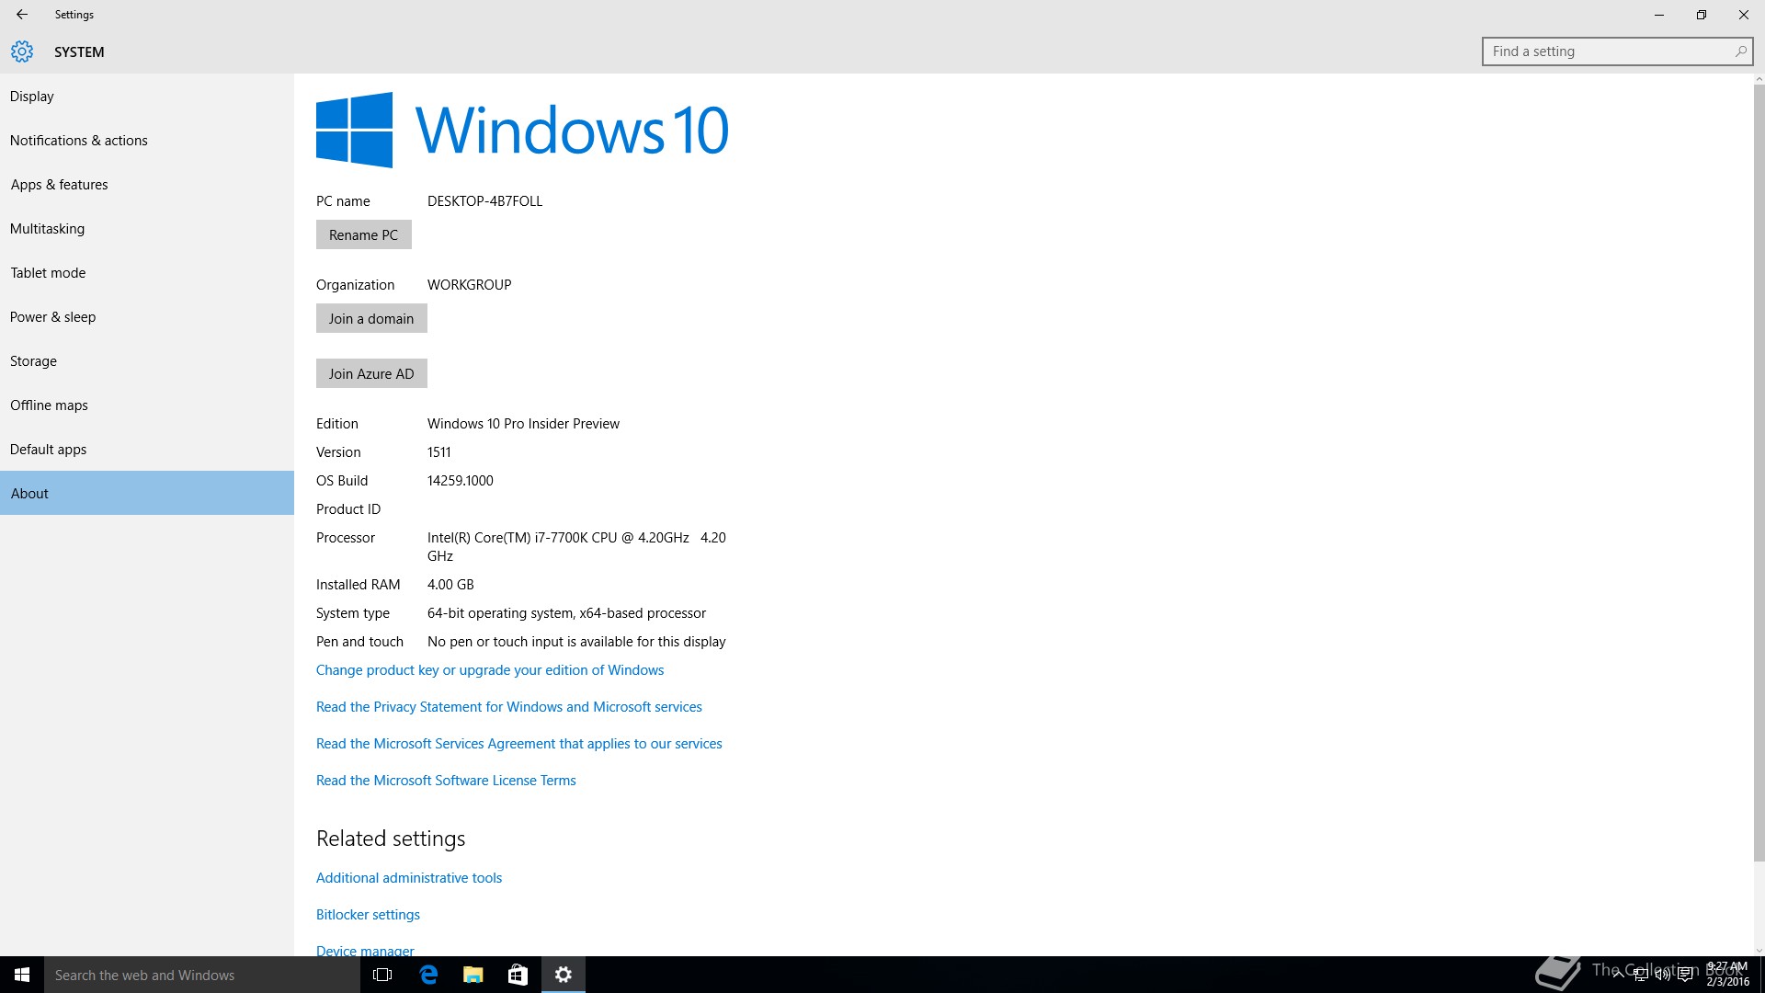Screen dimensions: 1765x993
Task: Click the Join Azure AD button
Action: [371, 373]
